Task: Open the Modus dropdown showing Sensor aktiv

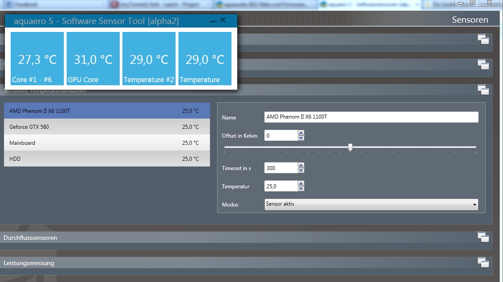Action: click(371, 205)
